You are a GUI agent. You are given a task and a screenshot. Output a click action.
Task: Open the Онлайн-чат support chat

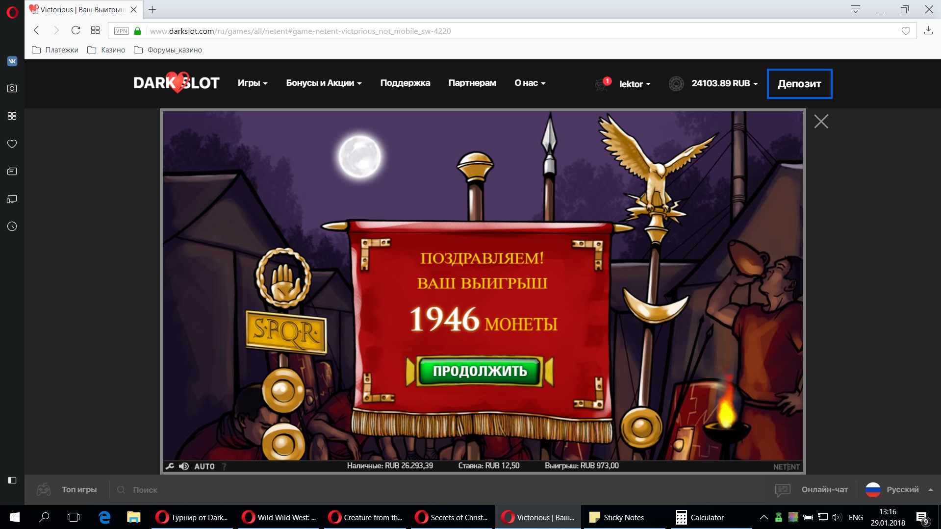pos(812,489)
